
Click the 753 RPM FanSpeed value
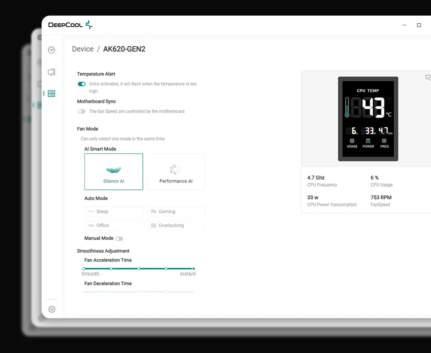[381, 197]
